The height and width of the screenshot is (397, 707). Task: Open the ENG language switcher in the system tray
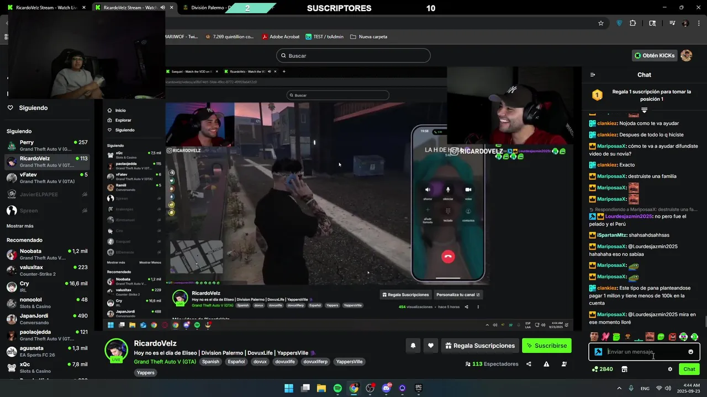(x=645, y=388)
